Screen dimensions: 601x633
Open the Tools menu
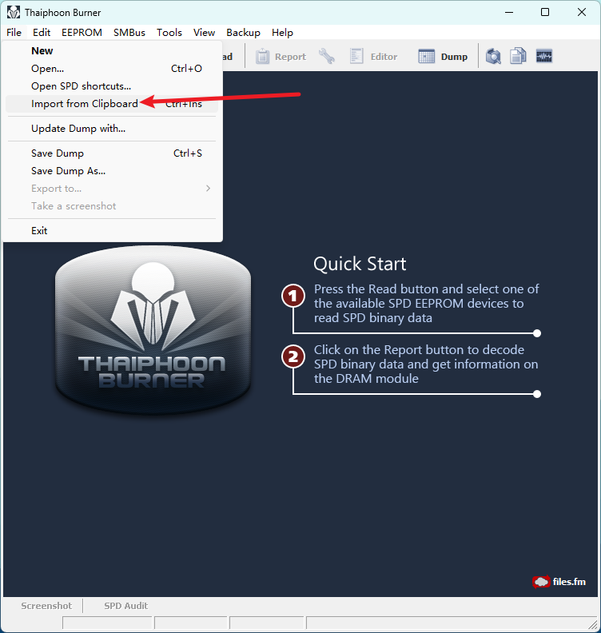[x=169, y=33]
